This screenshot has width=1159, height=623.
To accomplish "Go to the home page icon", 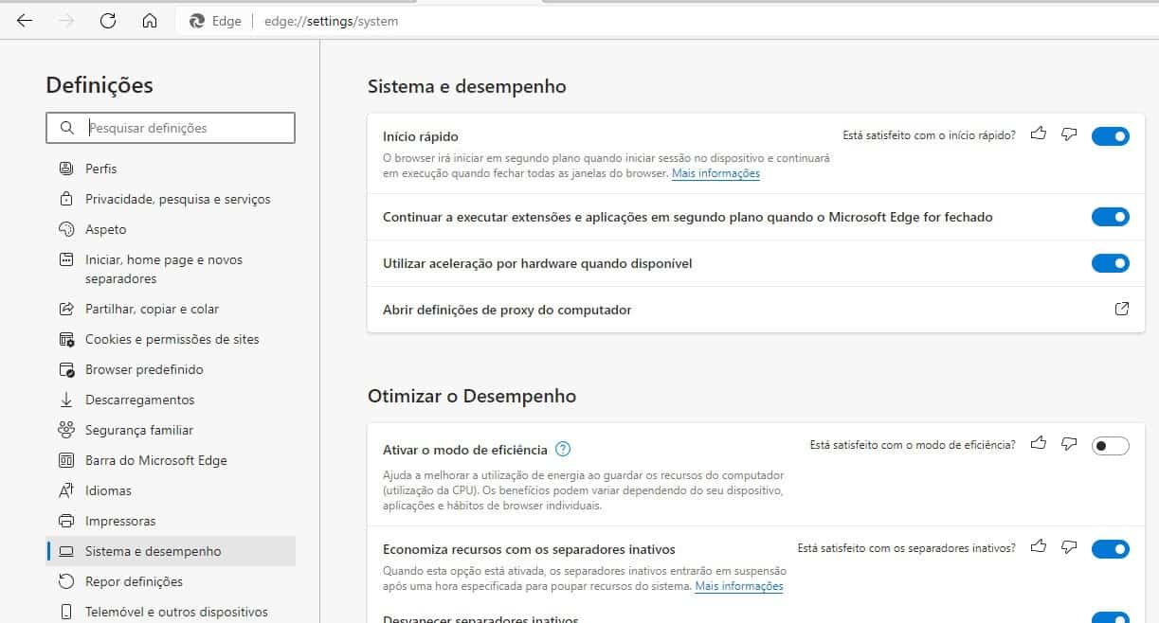I will click(150, 21).
